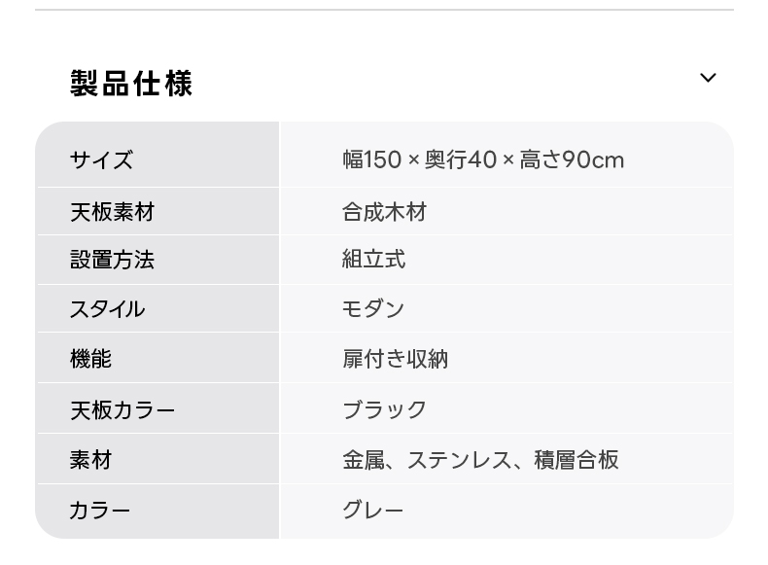Select the 合成木材 value
The width and height of the screenshot is (768, 565).
click(x=384, y=211)
